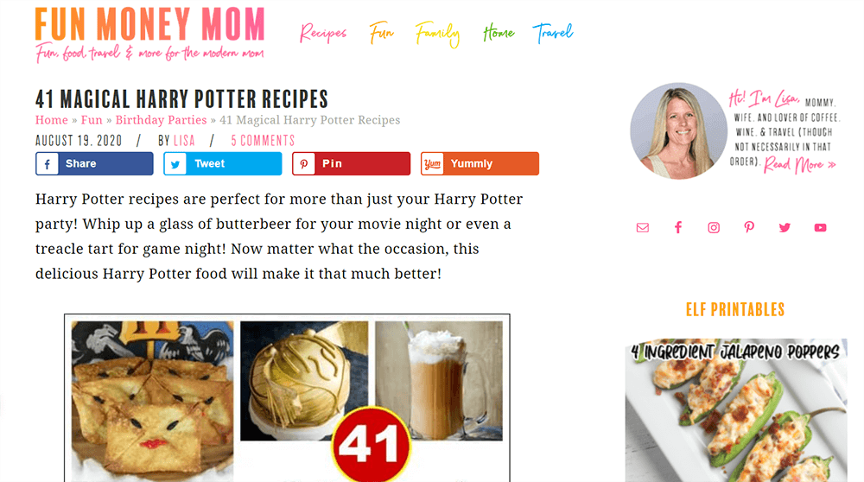Save the post to Yummly

click(x=480, y=163)
